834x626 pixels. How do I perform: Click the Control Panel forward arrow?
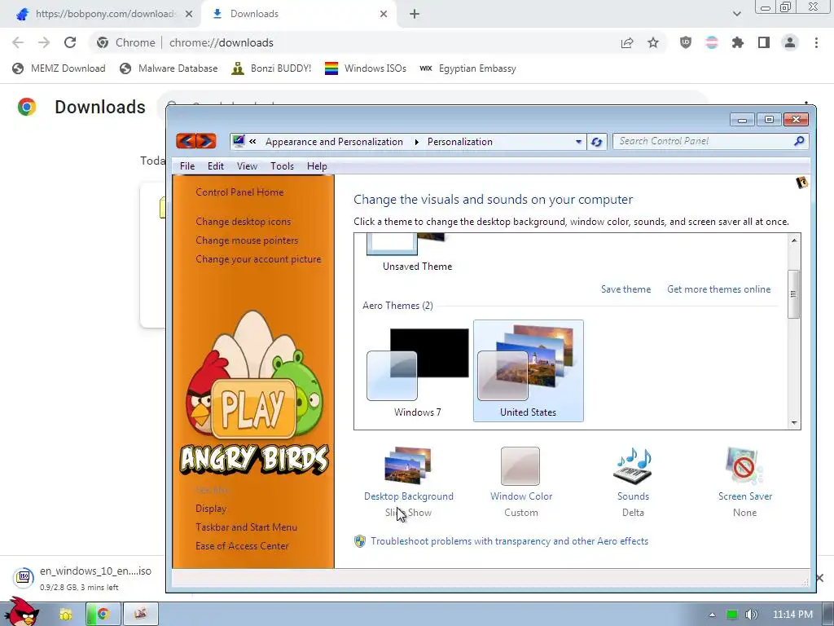click(x=206, y=141)
